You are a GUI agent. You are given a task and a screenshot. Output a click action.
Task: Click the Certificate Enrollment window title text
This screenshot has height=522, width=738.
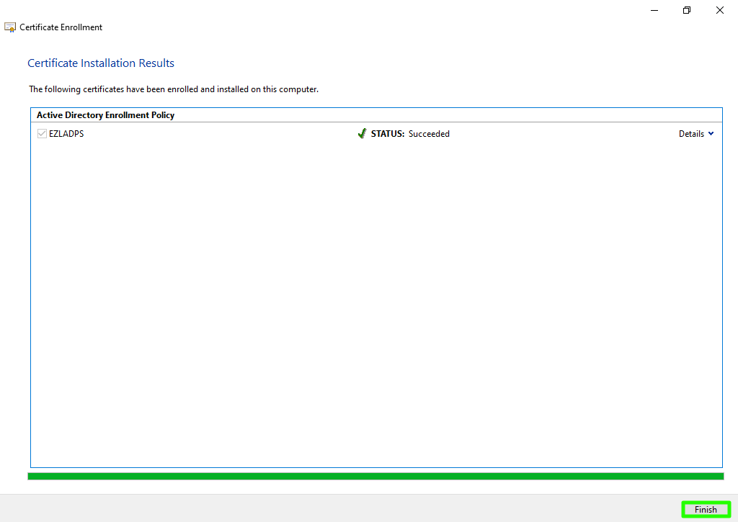(61, 27)
